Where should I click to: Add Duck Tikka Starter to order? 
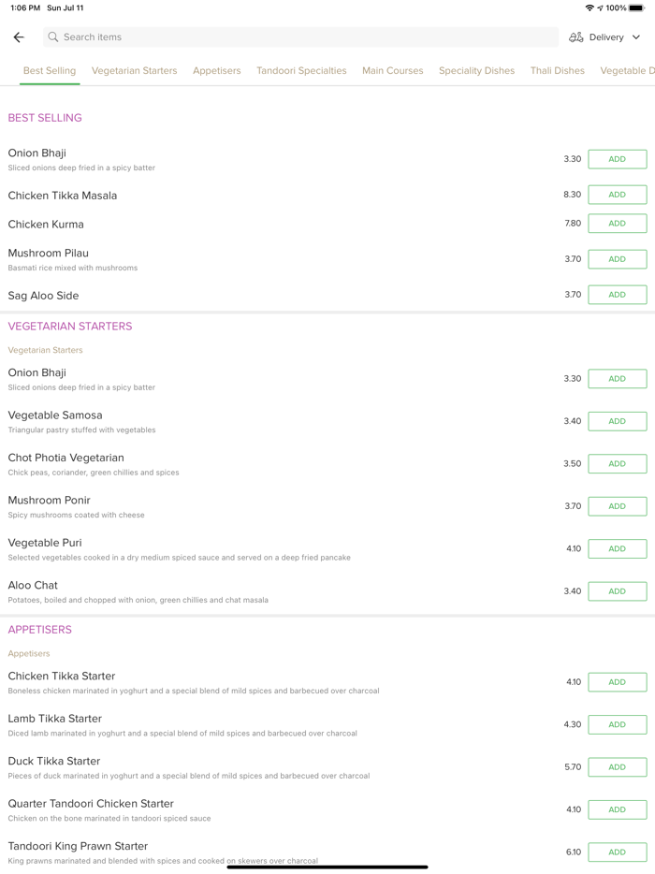(x=617, y=767)
